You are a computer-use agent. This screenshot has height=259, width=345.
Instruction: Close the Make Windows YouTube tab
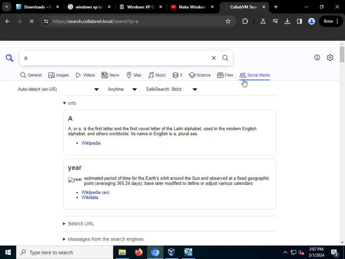point(212,7)
